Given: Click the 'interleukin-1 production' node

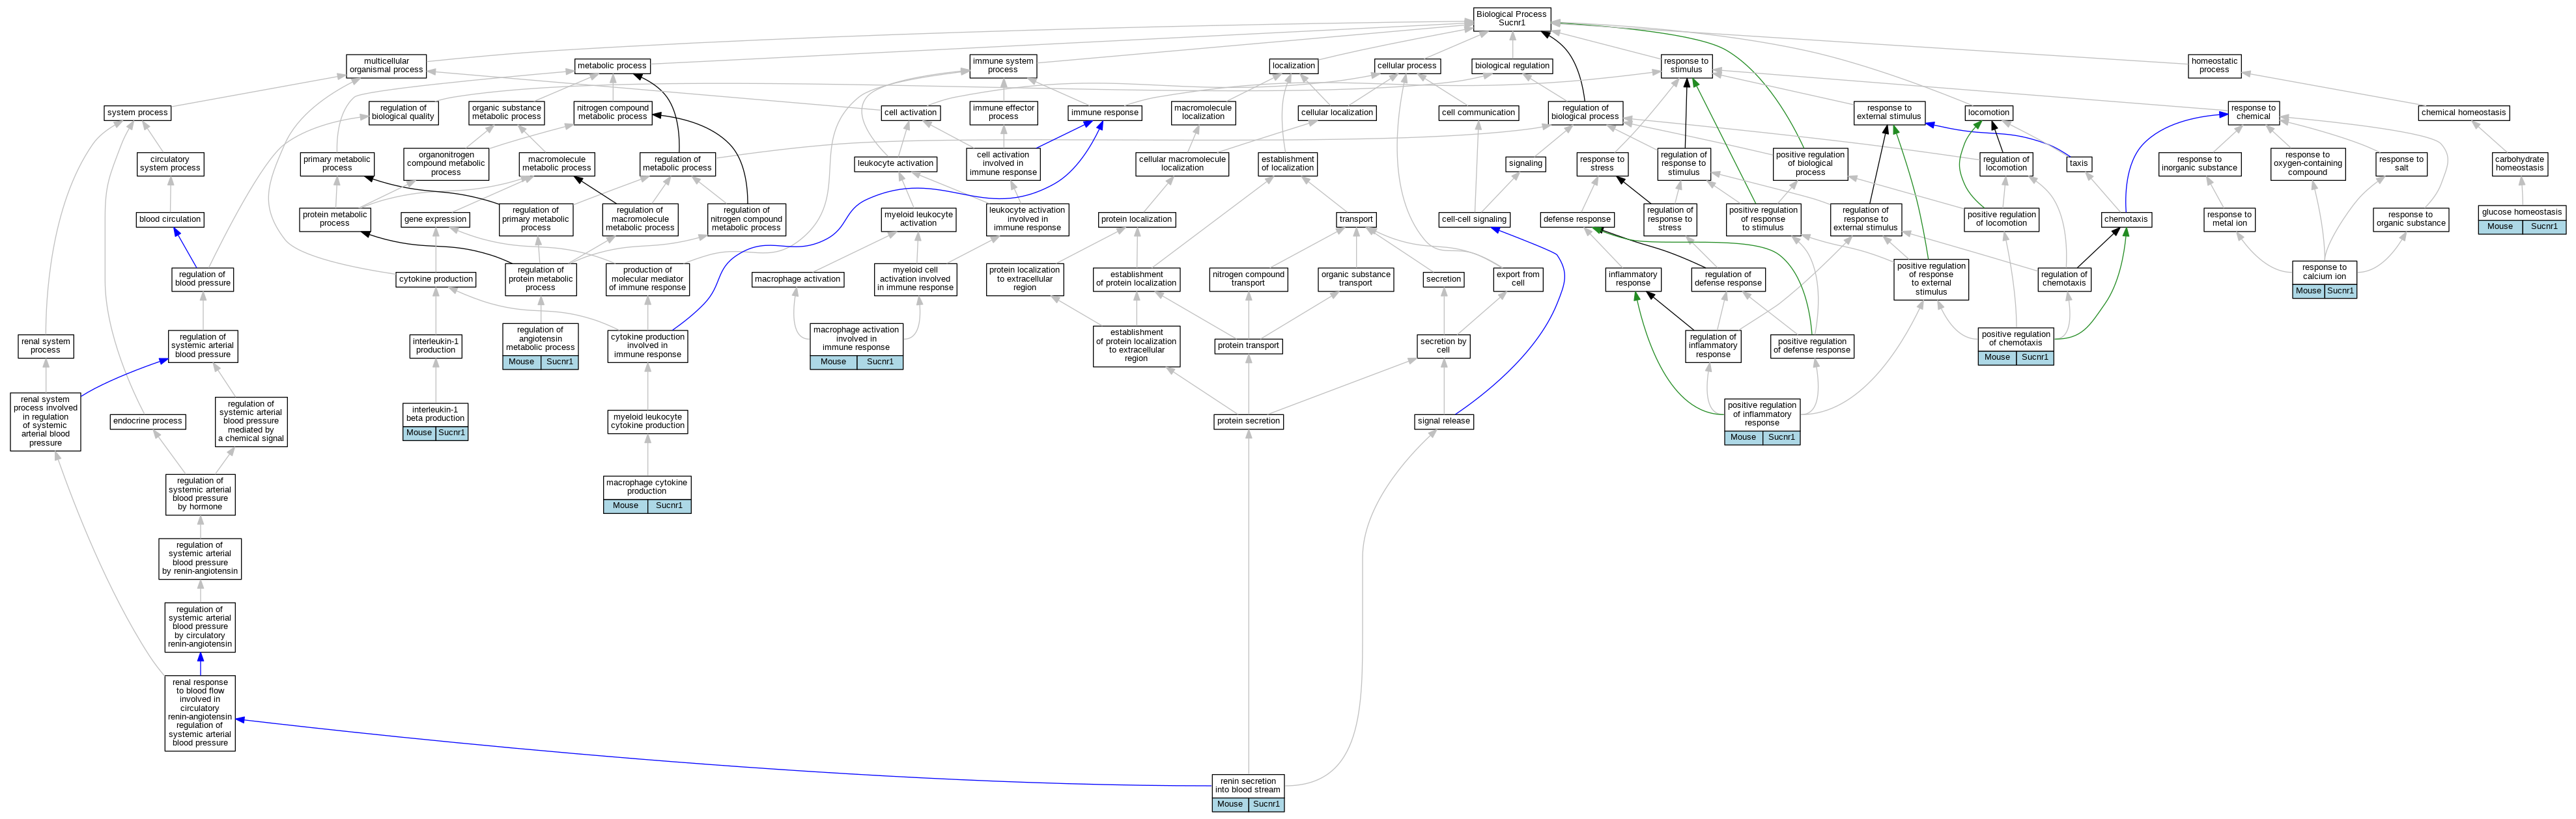Looking at the screenshot, I should (x=436, y=345).
